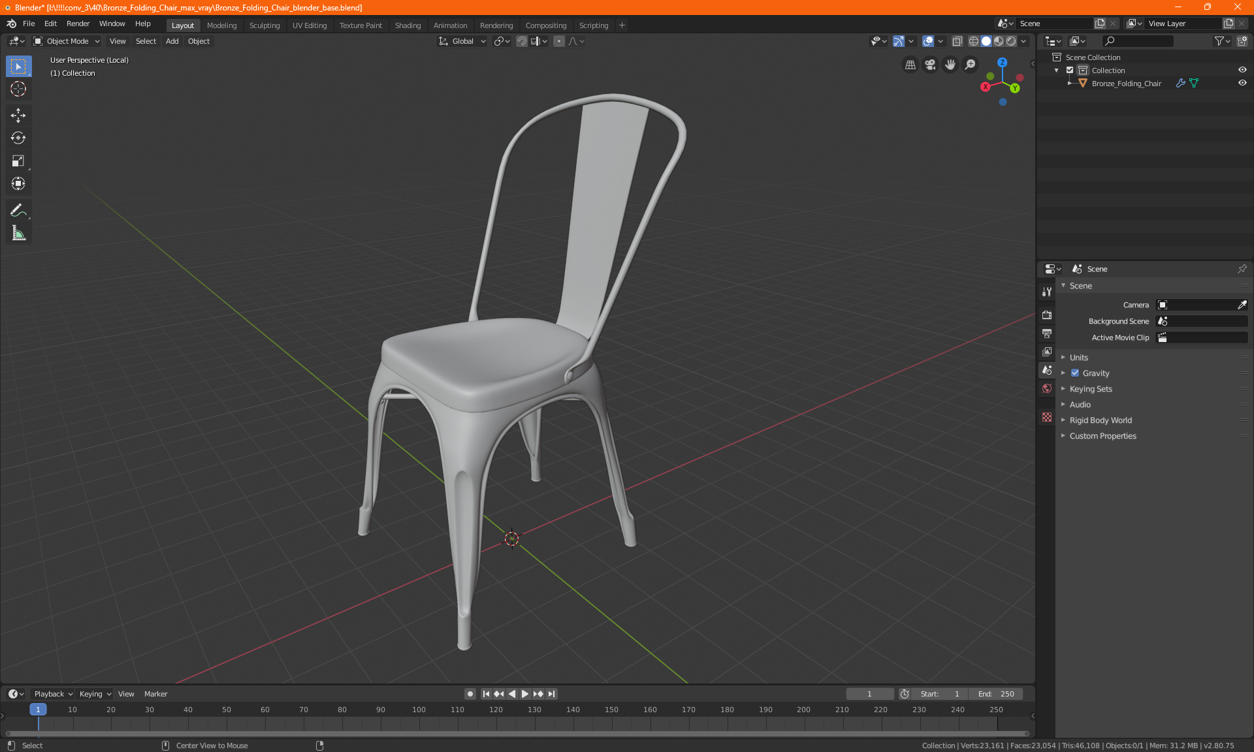Toggle snapping magnet icon

[522, 41]
